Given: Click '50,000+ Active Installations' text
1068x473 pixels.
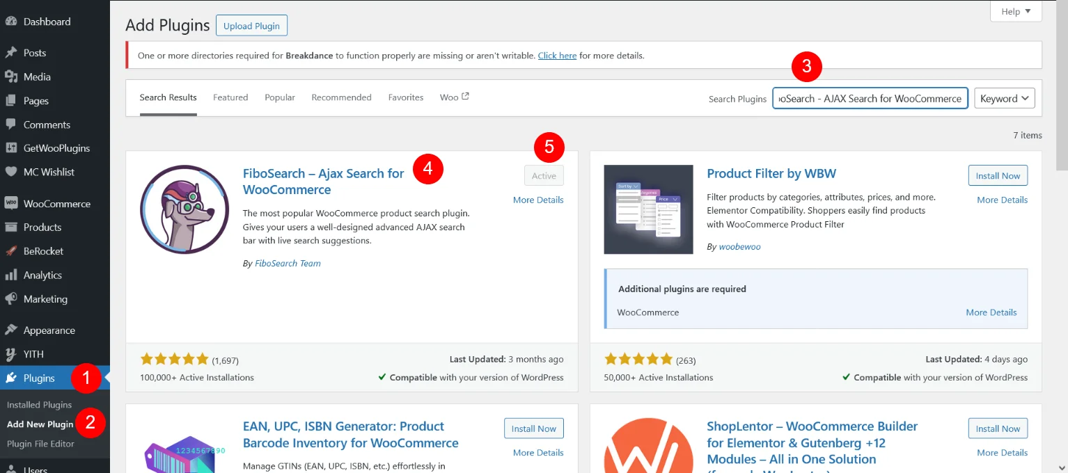Looking at the screenshot, I should (x=659, y=378).
